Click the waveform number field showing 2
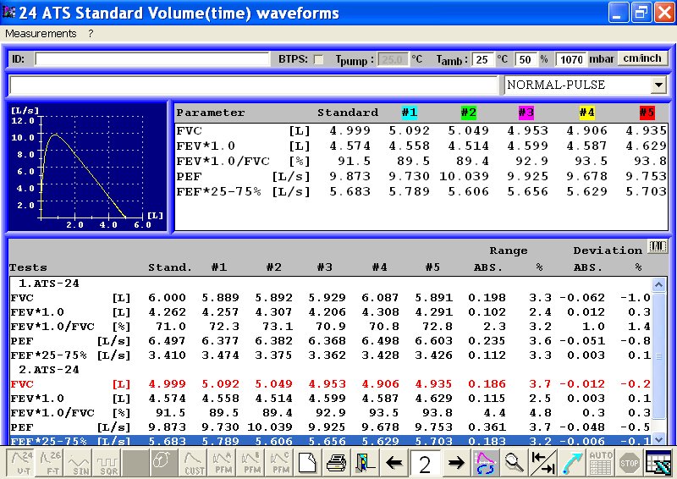This screenshot has height=479, width=677. pyautogui.click(x=425, y=464)
